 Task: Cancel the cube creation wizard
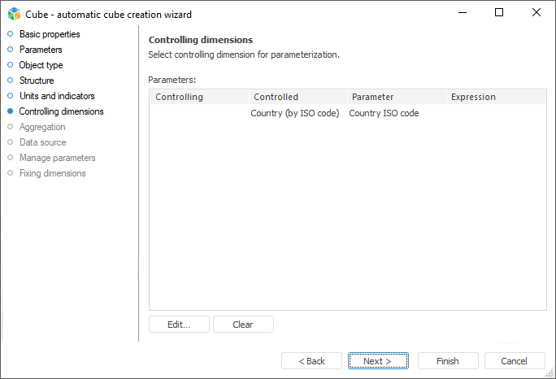point(514,361)
